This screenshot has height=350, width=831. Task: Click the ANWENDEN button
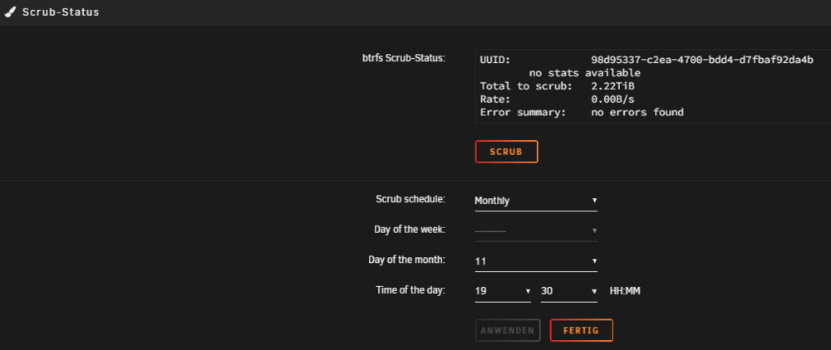tap(508, 330)
